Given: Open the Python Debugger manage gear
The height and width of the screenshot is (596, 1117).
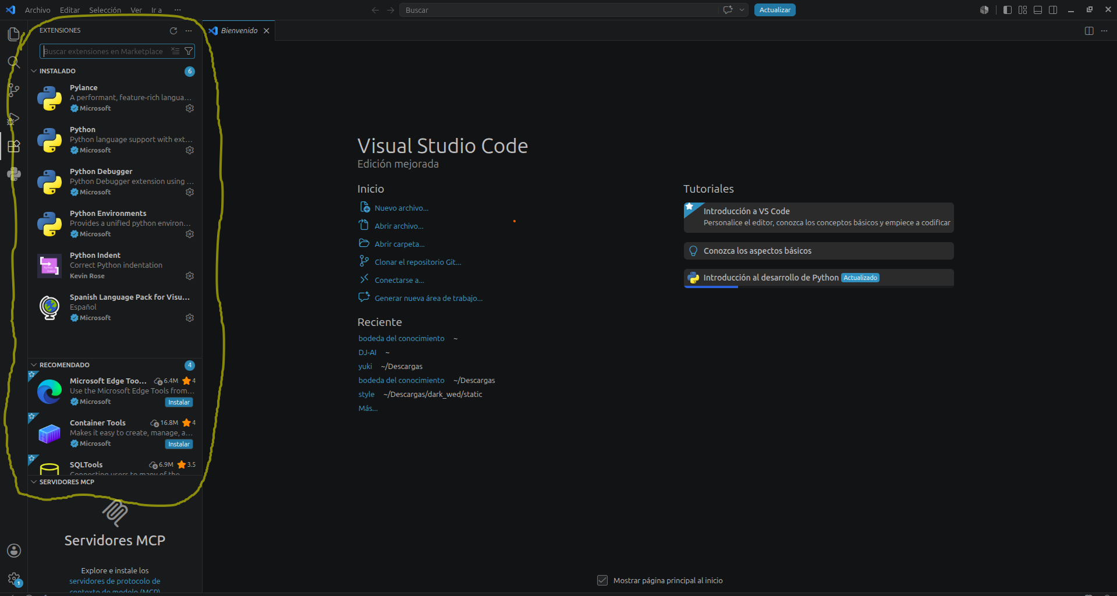Looking at the screenshot, I should click(190, 192).
